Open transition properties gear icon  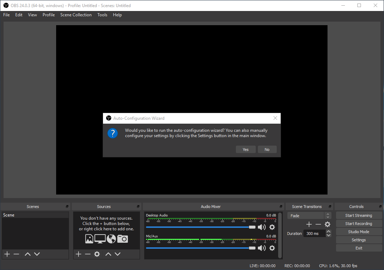[x=328, y=224]
